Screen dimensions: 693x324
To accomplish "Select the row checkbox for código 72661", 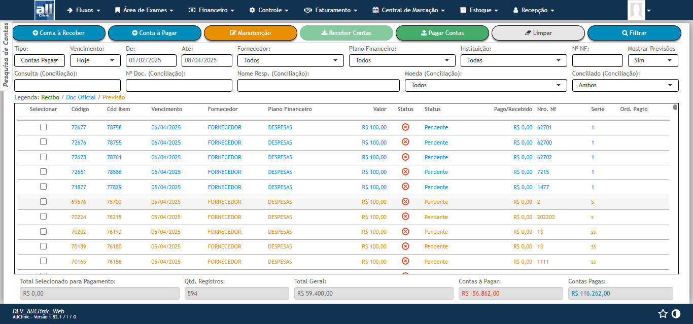I will [44, 172].
